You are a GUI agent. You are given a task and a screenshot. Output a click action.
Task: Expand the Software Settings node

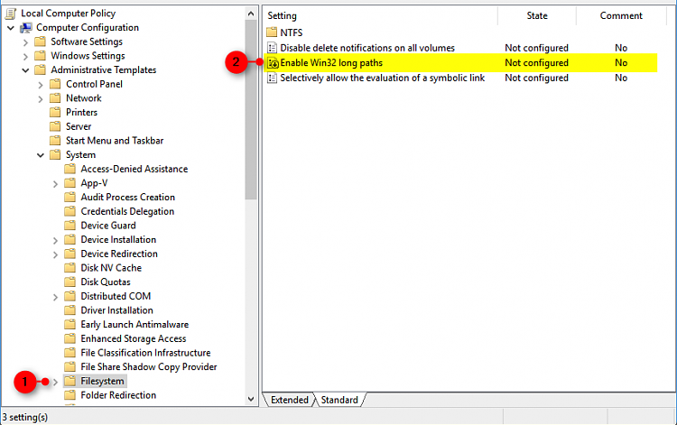click(25, 42)
